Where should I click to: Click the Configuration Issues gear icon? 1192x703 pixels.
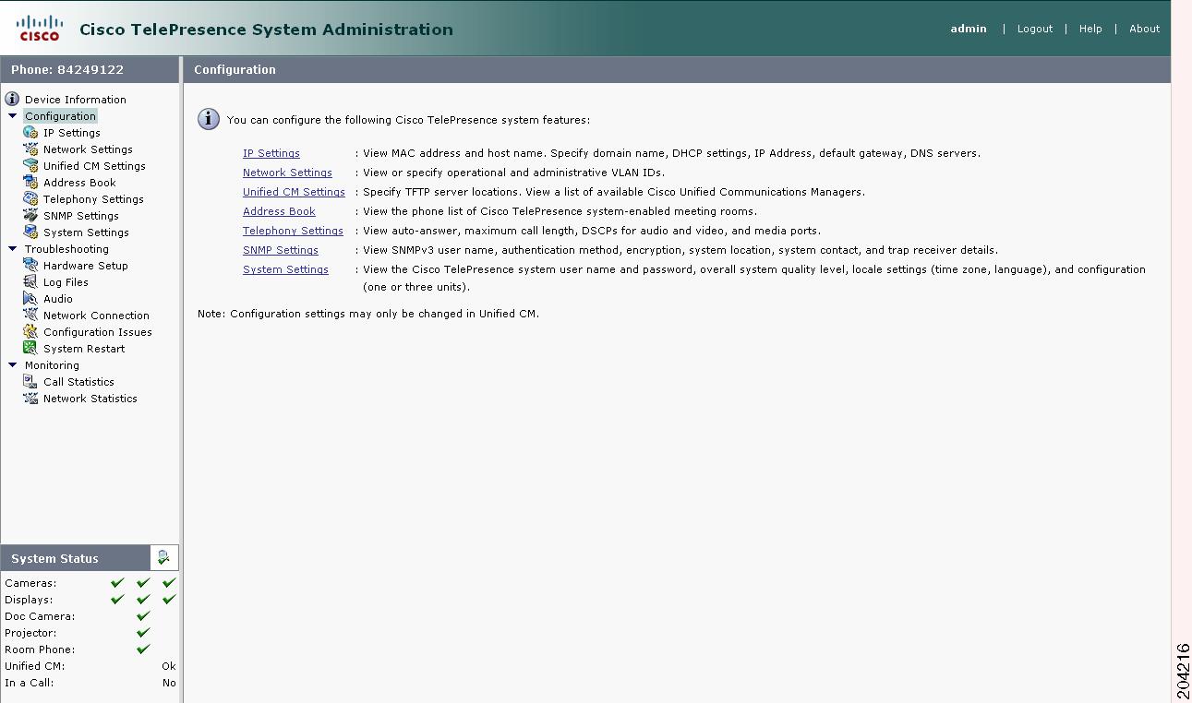coord(30,331)
